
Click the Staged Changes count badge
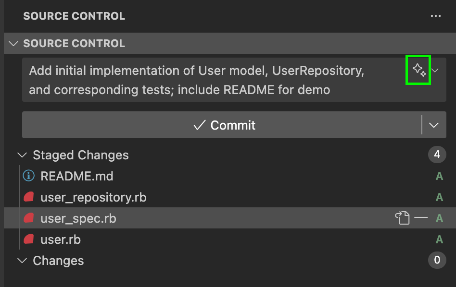point(437,155)
